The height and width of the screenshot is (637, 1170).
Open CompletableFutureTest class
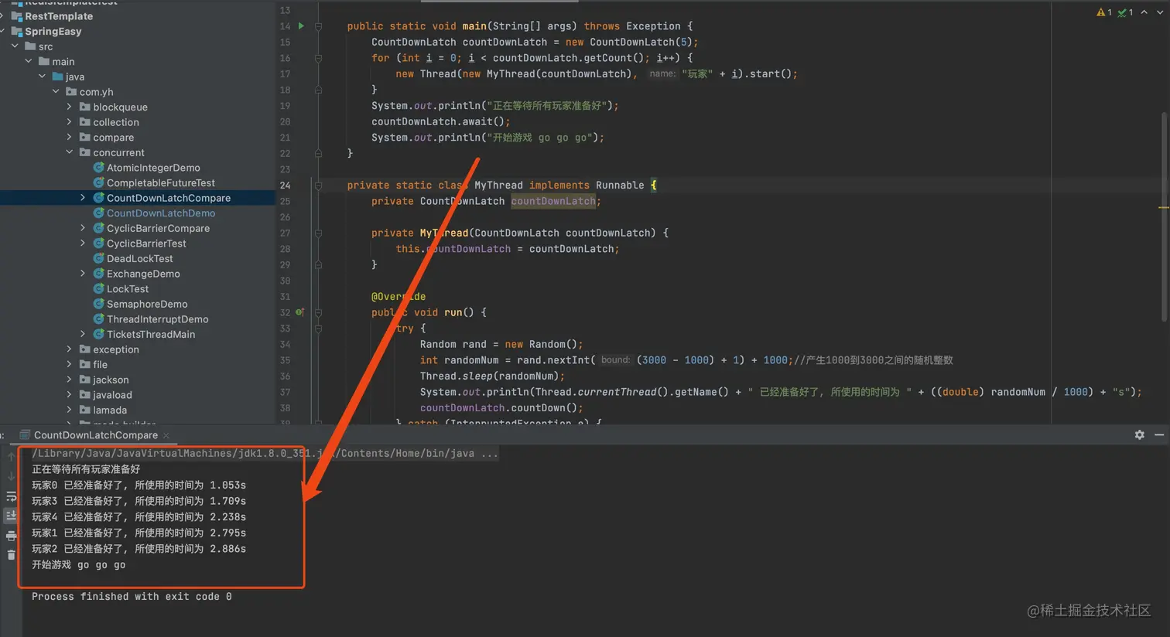coord(161,182)
